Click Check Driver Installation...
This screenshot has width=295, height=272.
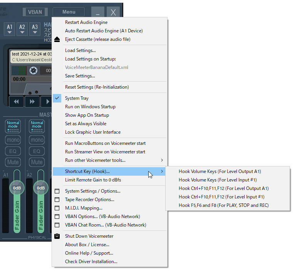coord(109,262)
